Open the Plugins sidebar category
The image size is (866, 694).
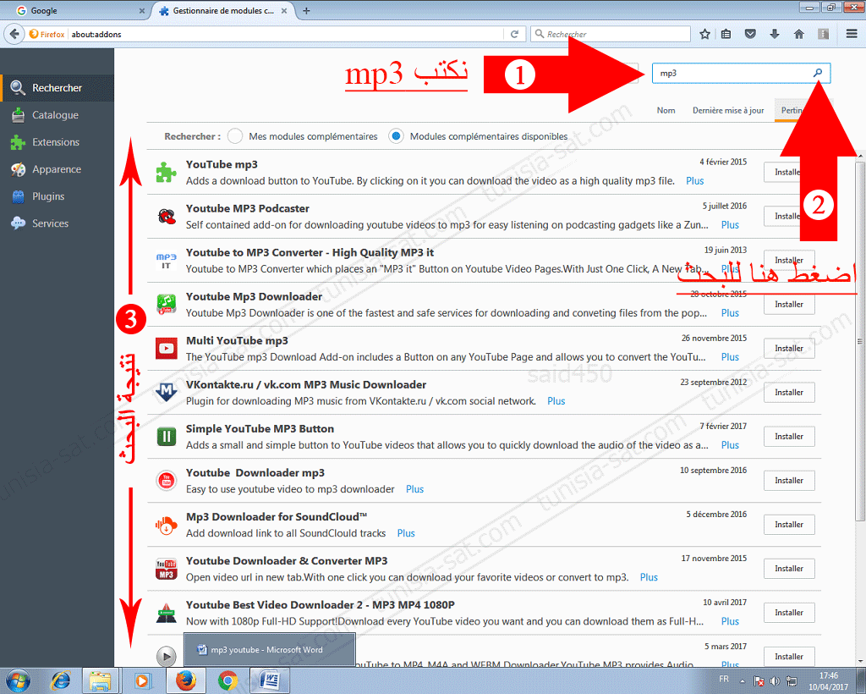(57, 196)
